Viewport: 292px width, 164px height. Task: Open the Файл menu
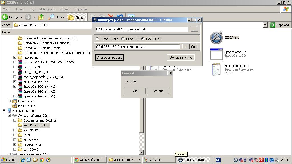(6, 9)
